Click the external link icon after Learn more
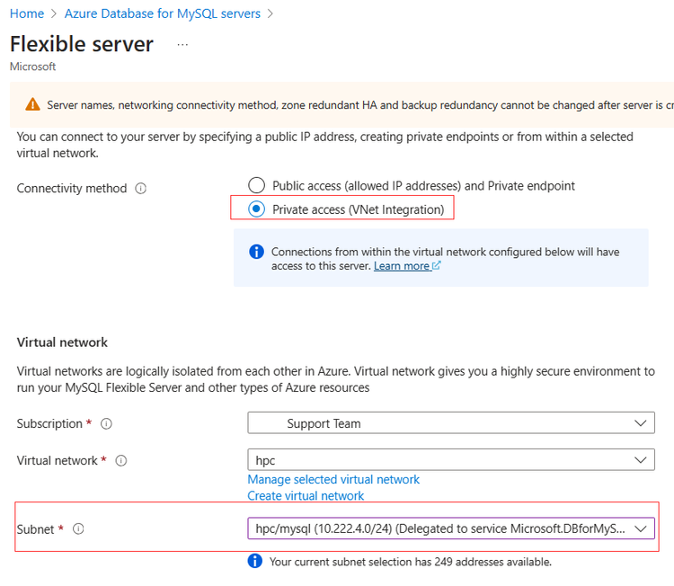The width and height of the screenshot is (674, 586). click(436, 266)
